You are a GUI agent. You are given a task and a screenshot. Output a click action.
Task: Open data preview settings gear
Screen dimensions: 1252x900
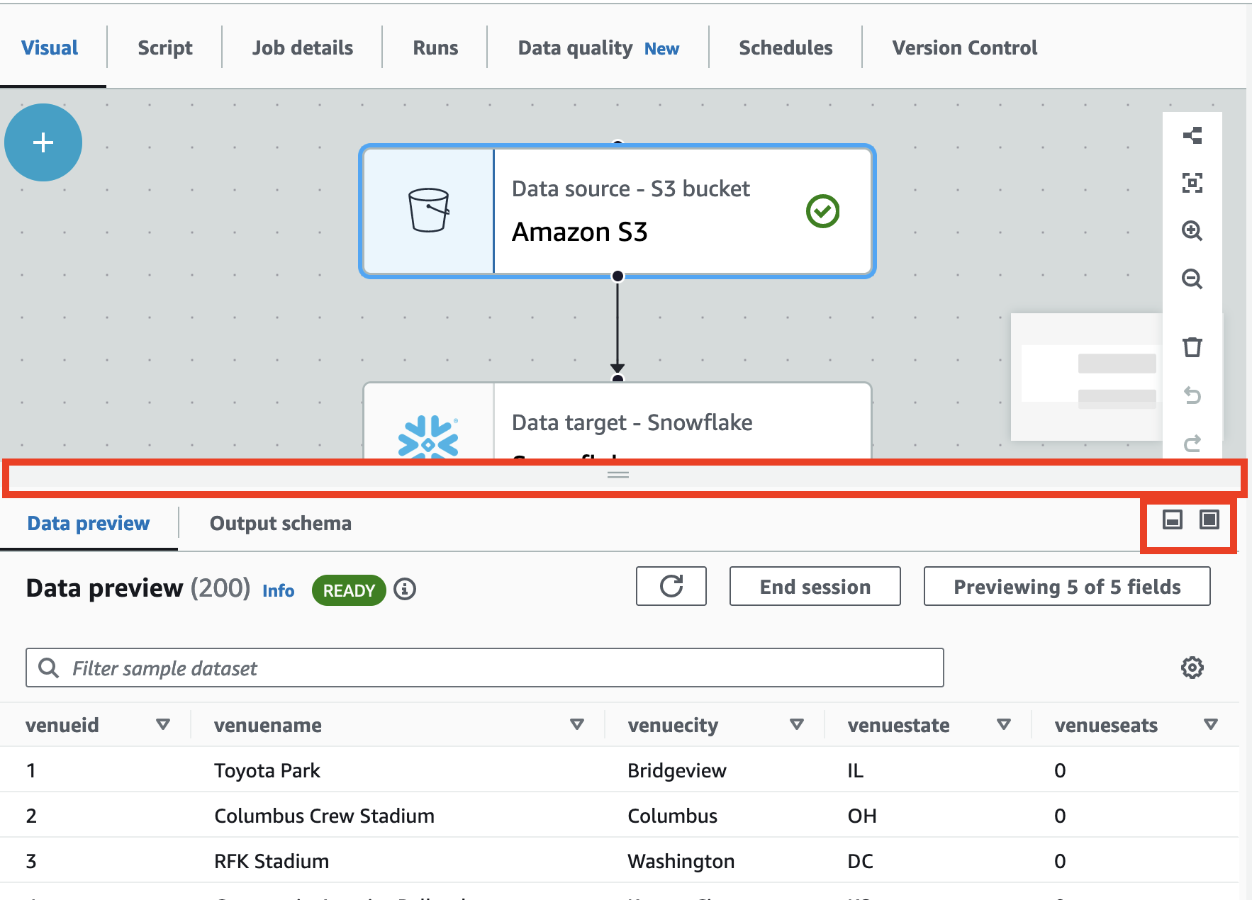click(x=1192, y=667)
